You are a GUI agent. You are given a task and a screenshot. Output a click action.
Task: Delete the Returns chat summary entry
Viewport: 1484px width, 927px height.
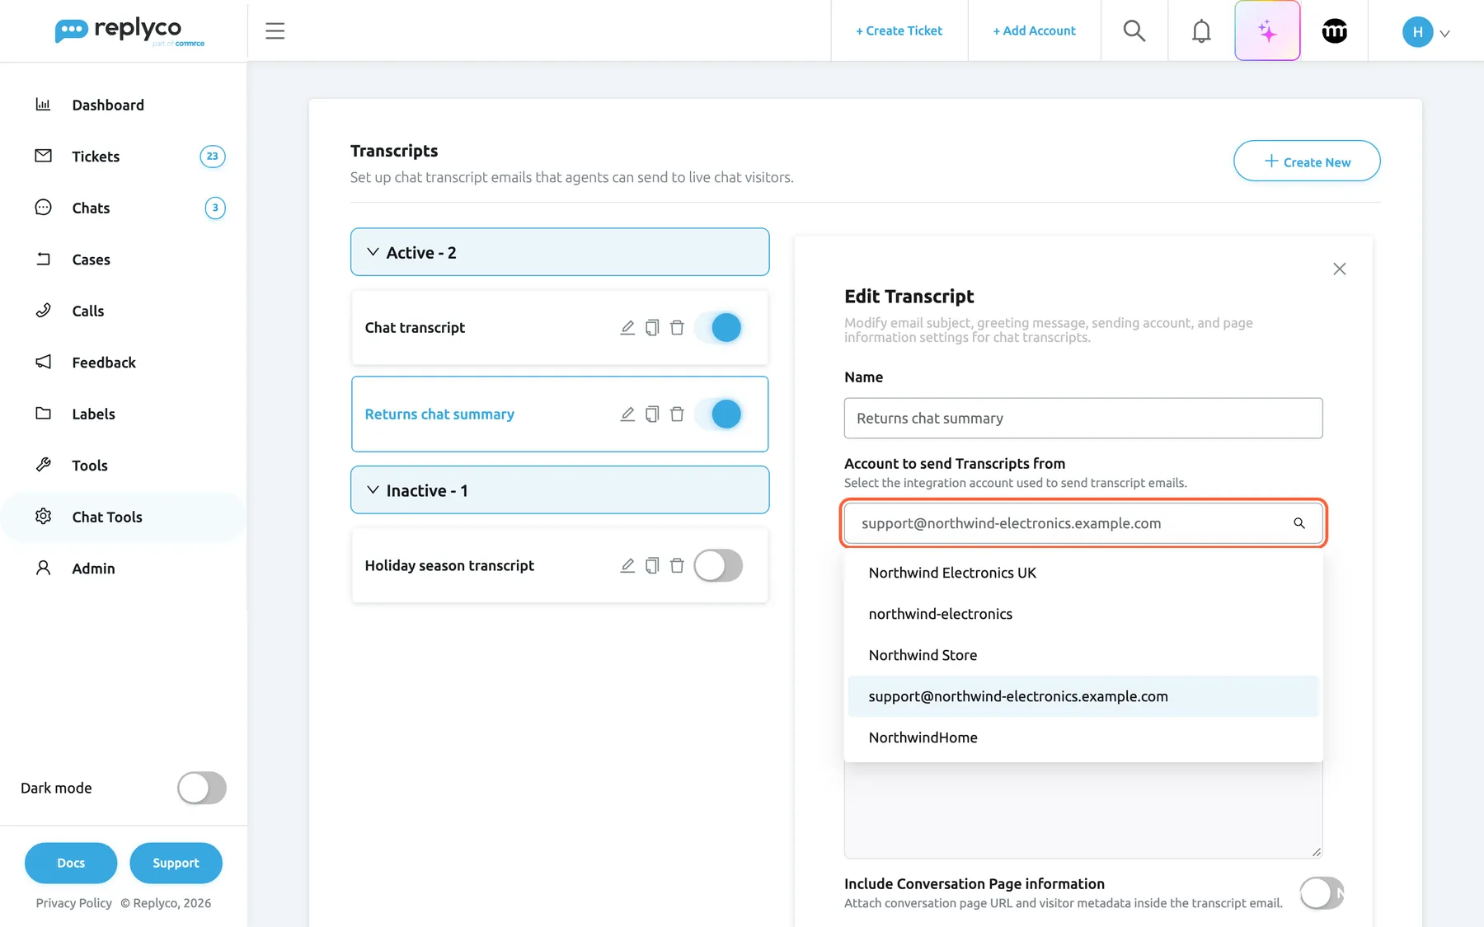point(677,414)
